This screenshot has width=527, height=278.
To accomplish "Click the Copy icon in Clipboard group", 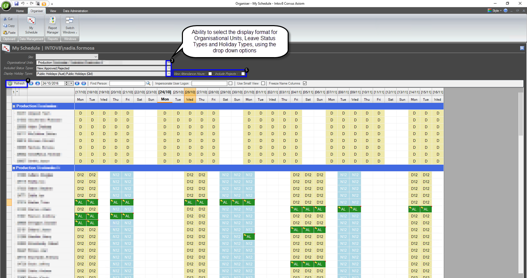I will [x=5, y=26].
